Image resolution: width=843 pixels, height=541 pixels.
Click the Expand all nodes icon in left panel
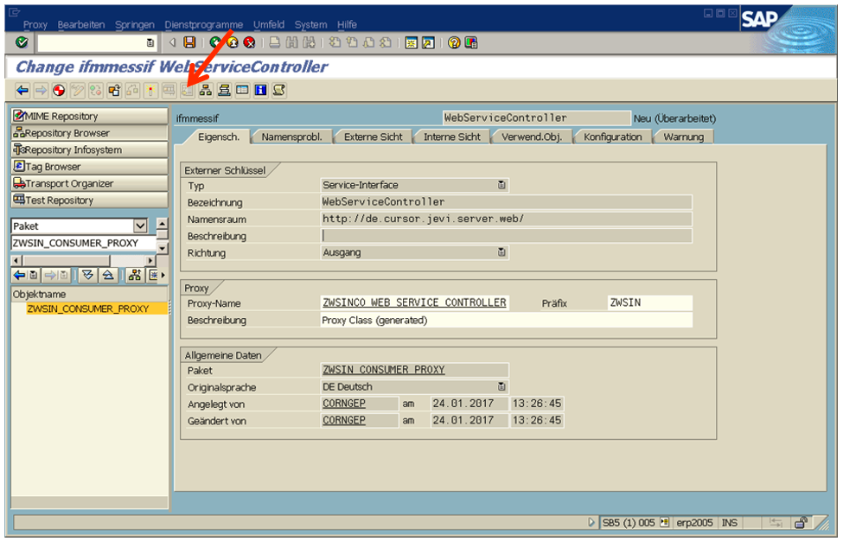click(x=87, y=275)
